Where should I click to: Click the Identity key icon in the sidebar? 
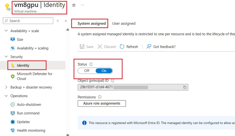pos(13,65)
